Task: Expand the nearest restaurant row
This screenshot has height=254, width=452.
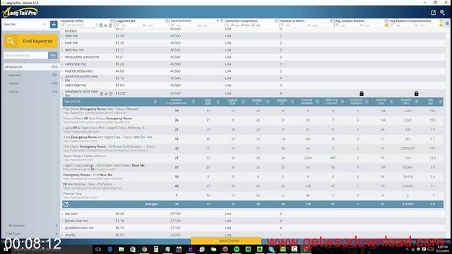Action: click(62, 71)
